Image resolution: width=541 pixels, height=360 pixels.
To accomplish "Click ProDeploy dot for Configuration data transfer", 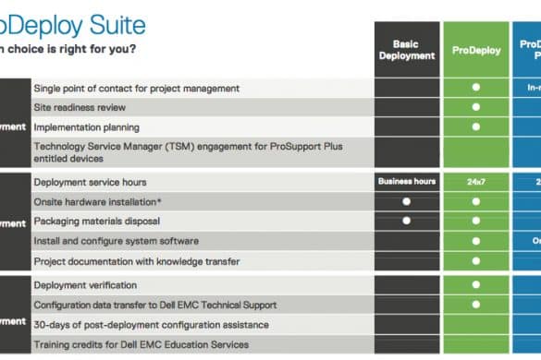I will coord(476,305).
